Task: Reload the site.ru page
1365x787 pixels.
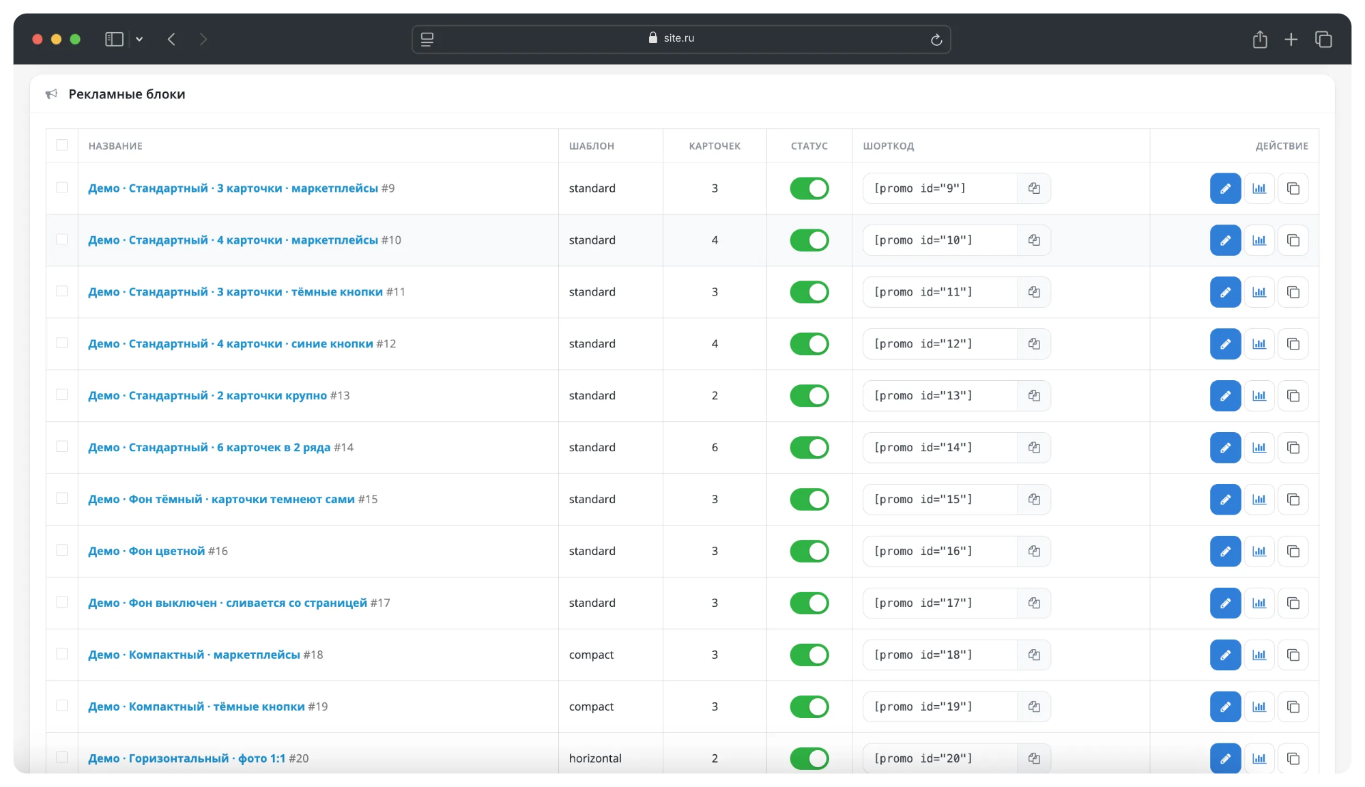Action: pos(936,40)
